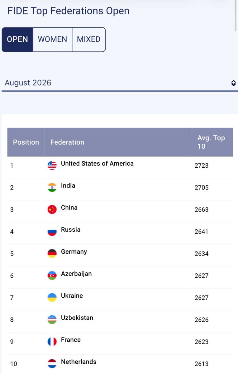Click the Russia flag icon

(52, 232)
